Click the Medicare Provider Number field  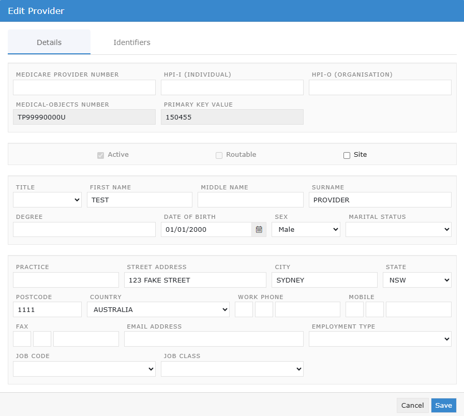click(84, 87)
